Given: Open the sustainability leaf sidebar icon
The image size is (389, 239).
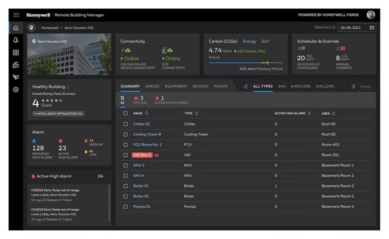Looking at the screenshot, I should 16,77.
